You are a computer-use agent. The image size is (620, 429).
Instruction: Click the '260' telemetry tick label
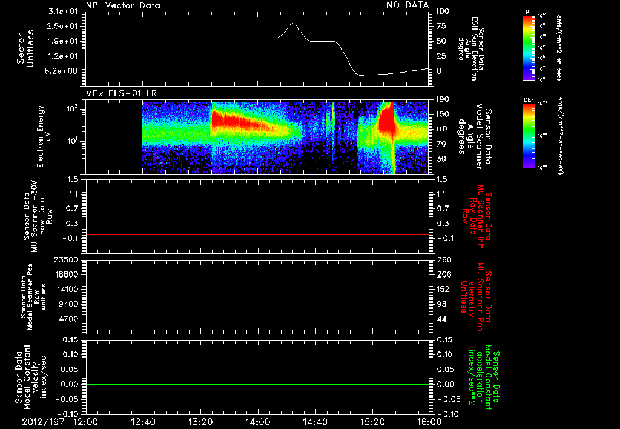(443, 260)
